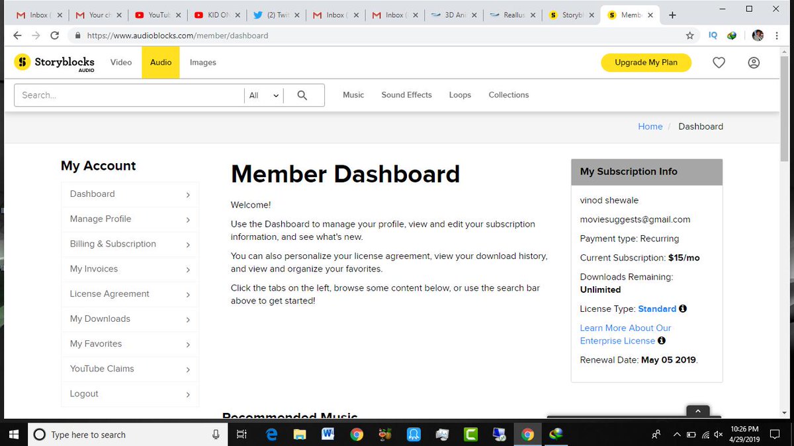
Task: Open the account profile icon in header
Action: [x=754, y=63]
